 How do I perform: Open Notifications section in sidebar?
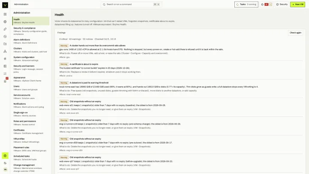[31, 105]
